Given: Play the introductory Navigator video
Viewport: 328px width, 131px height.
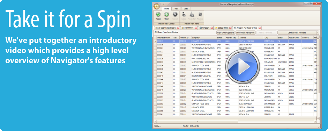Looking at the screenshot, I should pos(243,66).
